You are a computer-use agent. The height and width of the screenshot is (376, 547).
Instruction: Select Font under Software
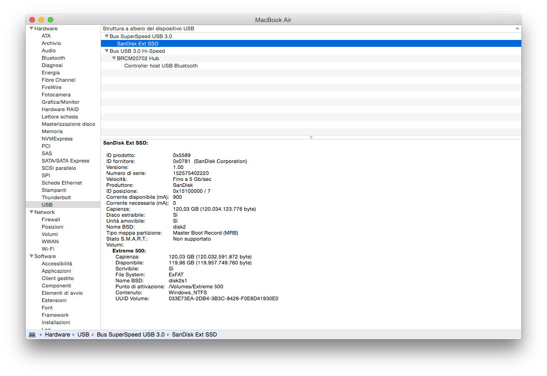(x=47, y=307)
